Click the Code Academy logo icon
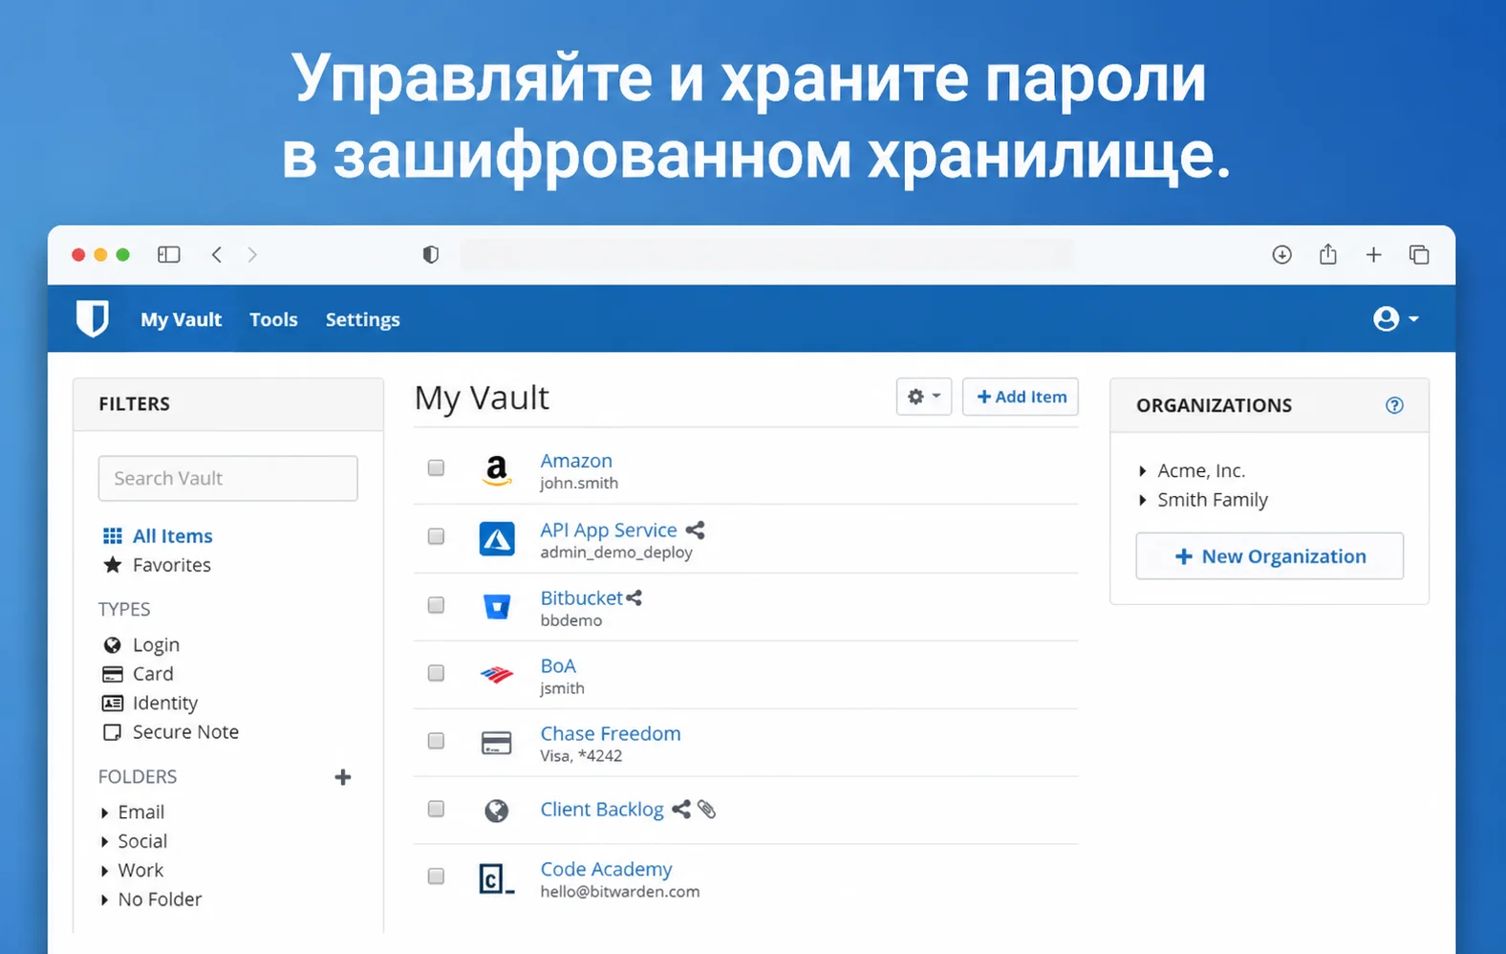The width and height of the screenshot is (1506, 954). tap(497, 878)
